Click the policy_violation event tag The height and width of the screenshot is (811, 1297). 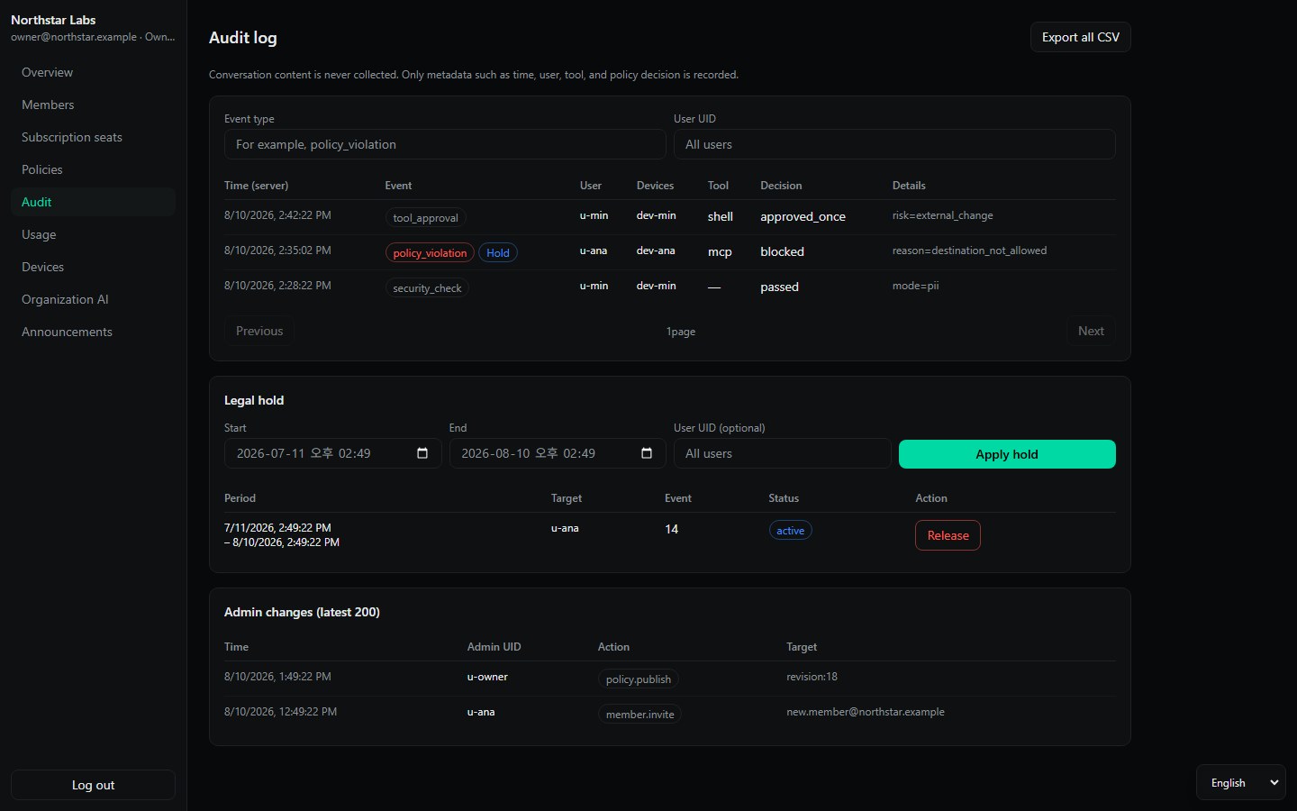click(x=430, y=252)
